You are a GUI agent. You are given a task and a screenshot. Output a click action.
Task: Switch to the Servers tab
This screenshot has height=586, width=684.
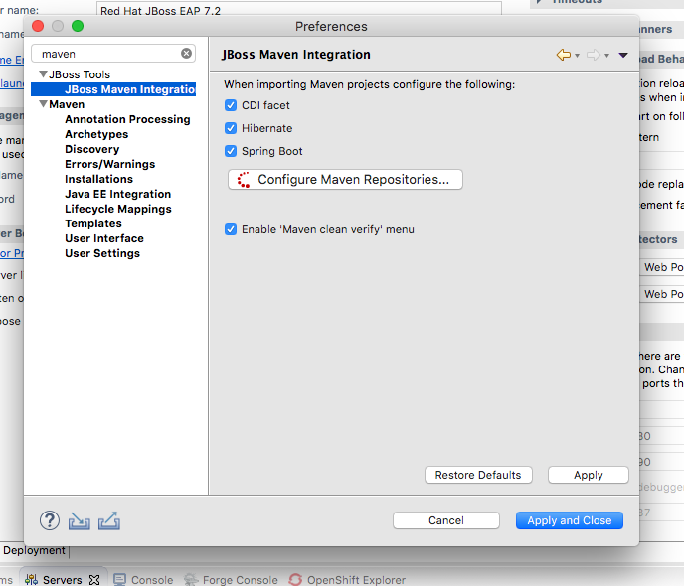point(62,580)
